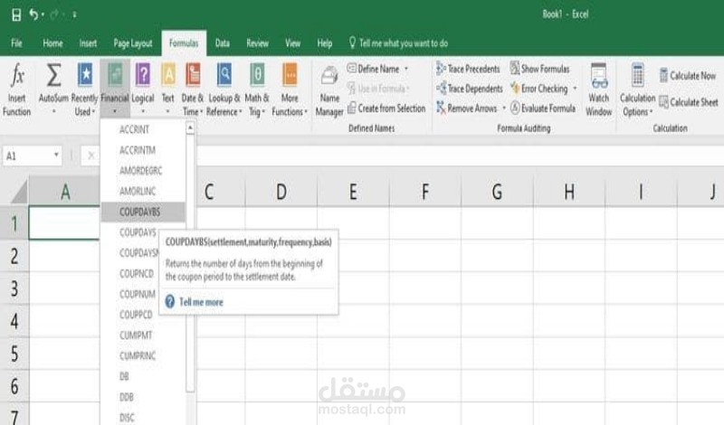This screenshot has width=724, height=425.
Task: Open the More Functions menu
Action: 290,89
